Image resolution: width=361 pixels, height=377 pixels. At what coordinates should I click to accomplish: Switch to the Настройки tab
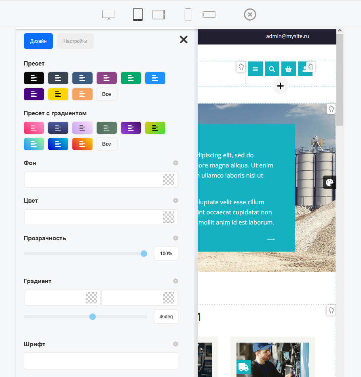coord(75,41)
